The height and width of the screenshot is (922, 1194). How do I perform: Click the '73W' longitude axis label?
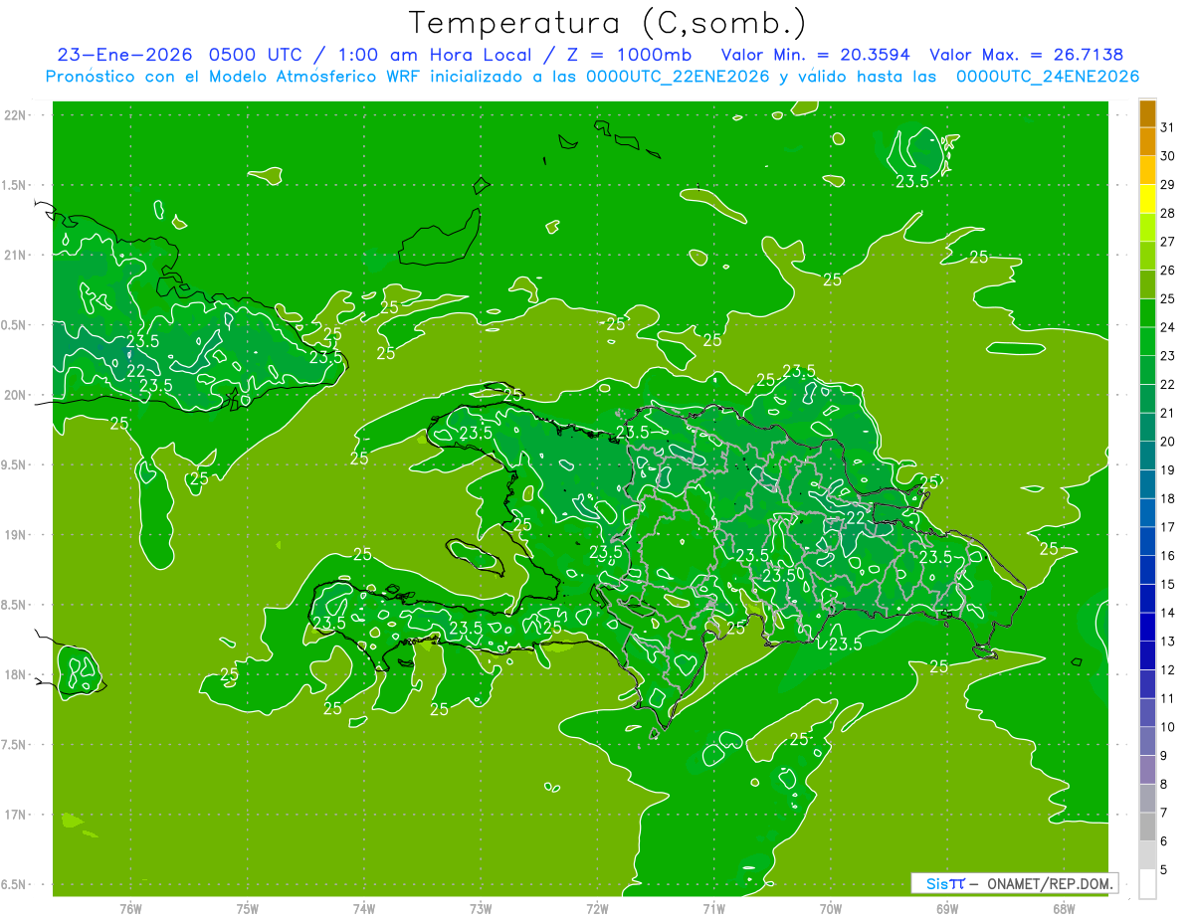point(481,908)
